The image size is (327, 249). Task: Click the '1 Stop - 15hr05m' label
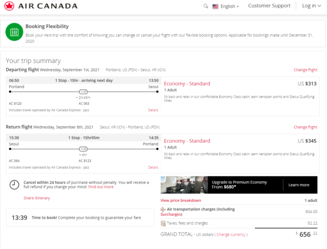coord(84,137)
